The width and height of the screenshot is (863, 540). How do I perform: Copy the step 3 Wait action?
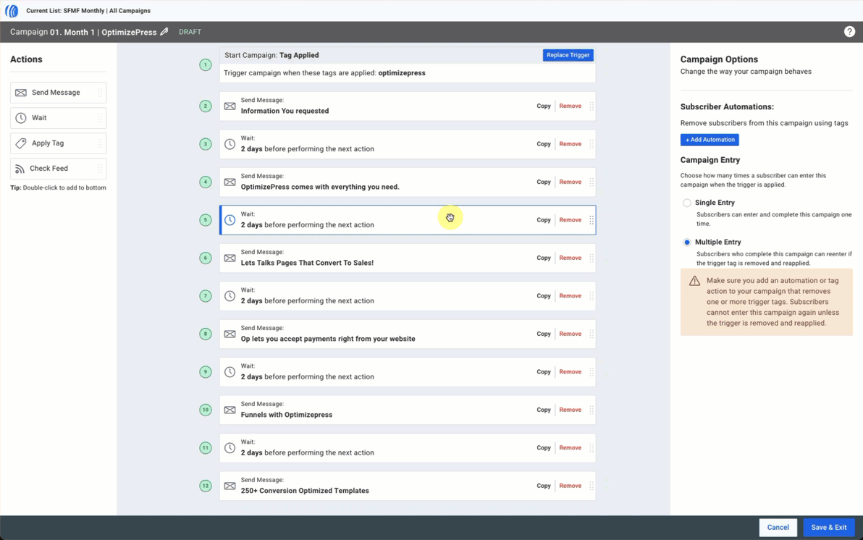[543, 143]
